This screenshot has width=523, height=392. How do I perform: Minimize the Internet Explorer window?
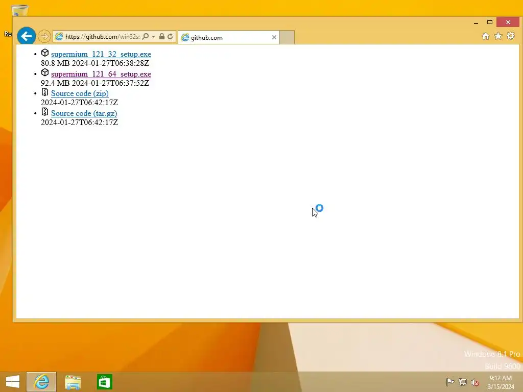tap(476, 22)
